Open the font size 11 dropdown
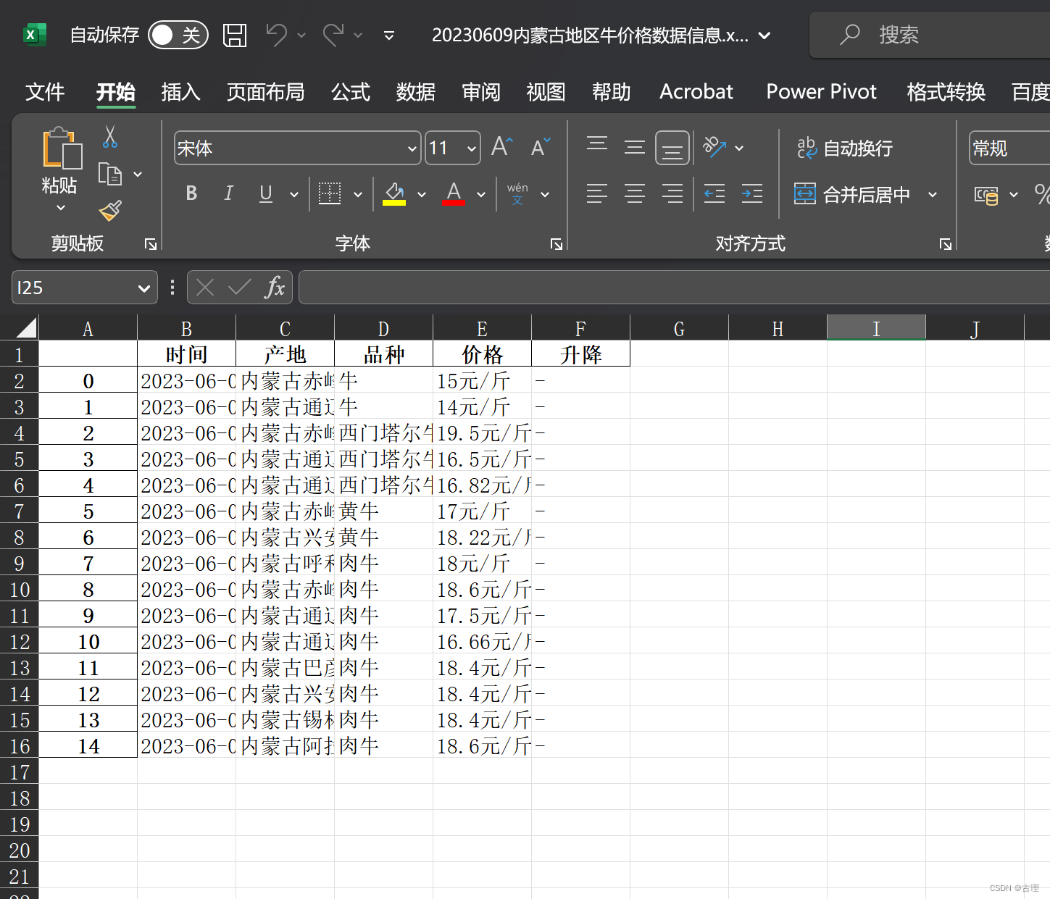The image size is (1050, 899). 472,149
